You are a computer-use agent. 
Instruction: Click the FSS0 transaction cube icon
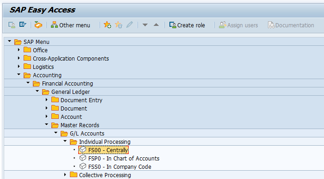83,166
